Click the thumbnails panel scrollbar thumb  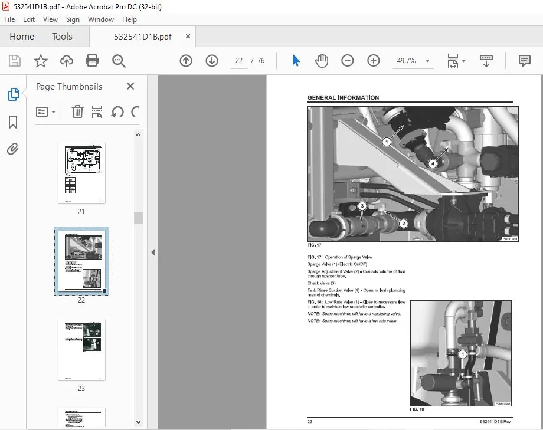pos(138,218)
